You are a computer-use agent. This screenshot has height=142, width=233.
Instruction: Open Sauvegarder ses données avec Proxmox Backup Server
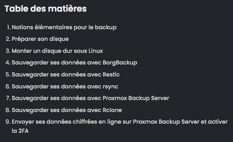(x=90, y=98)
